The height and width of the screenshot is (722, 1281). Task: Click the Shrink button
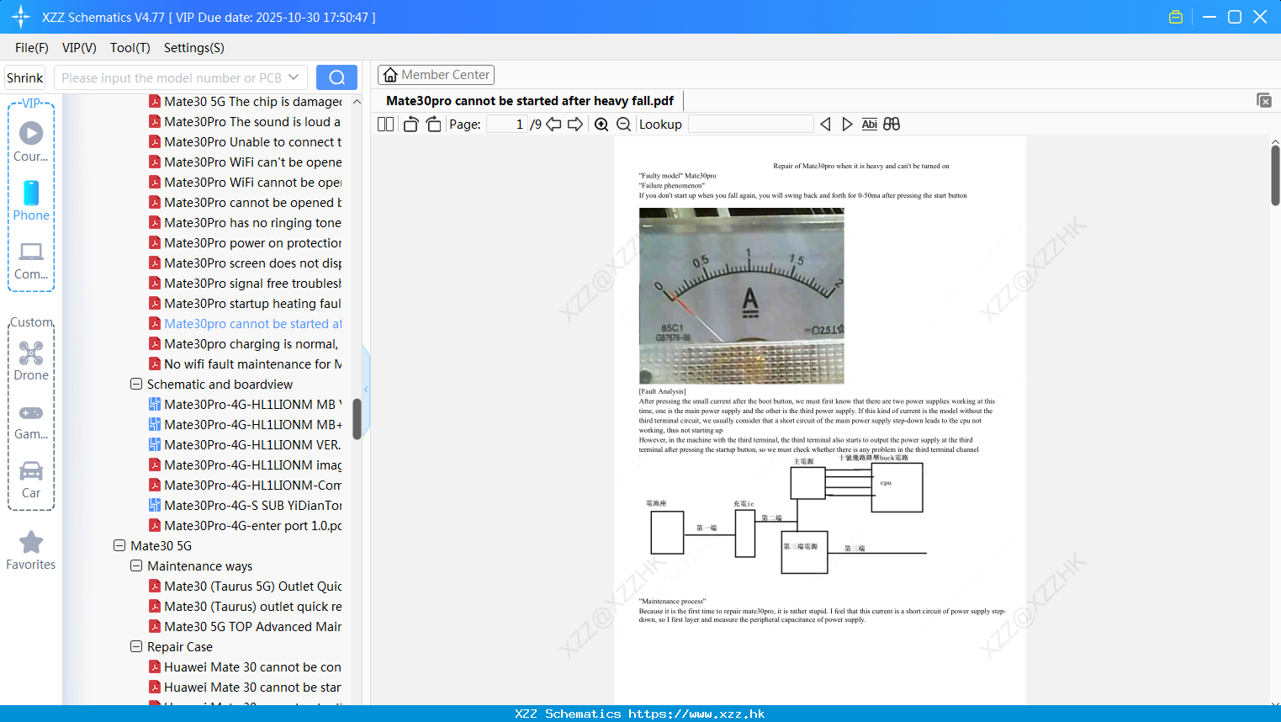coord(25,77)
